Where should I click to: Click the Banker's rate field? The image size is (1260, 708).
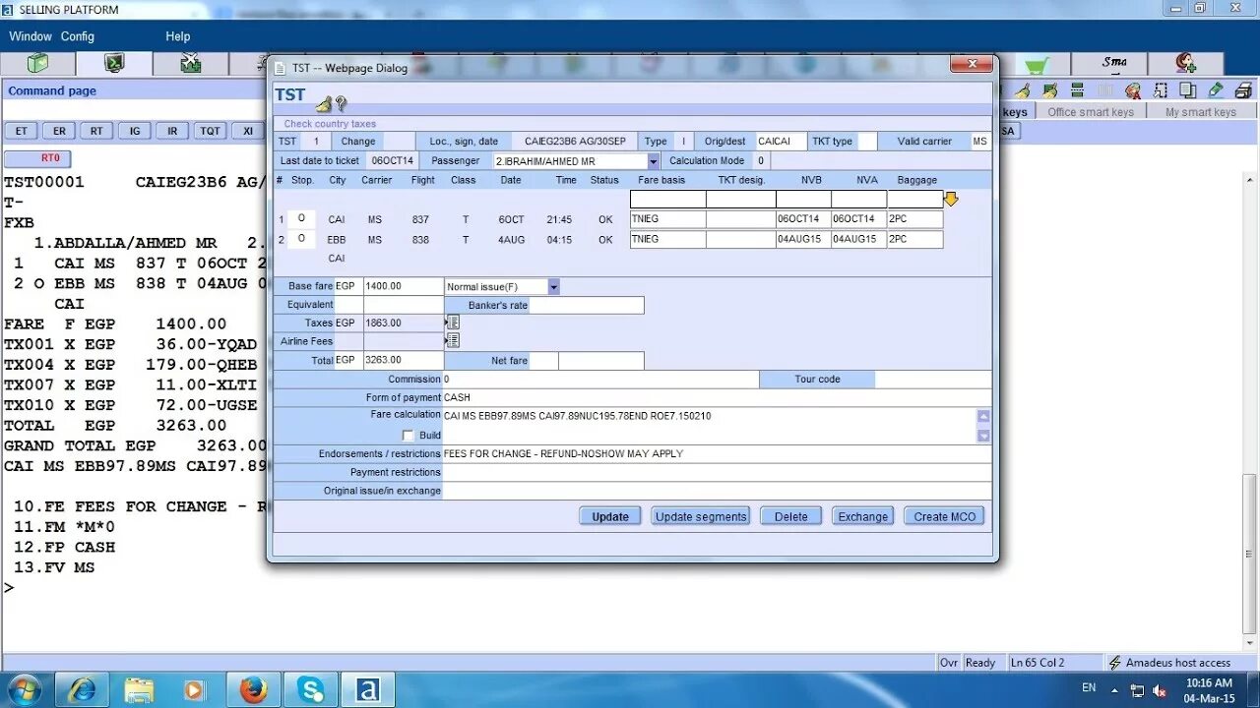pos(587,306)
